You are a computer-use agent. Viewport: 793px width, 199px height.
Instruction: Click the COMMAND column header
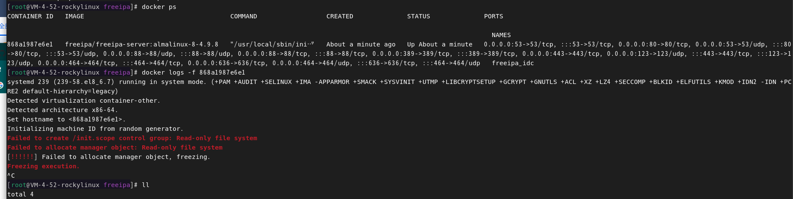coord(244,16)
